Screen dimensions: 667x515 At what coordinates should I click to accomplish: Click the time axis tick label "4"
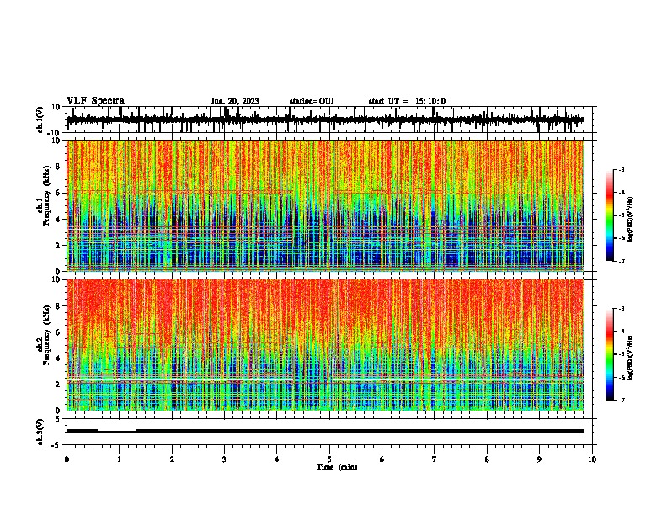point(277,459)
